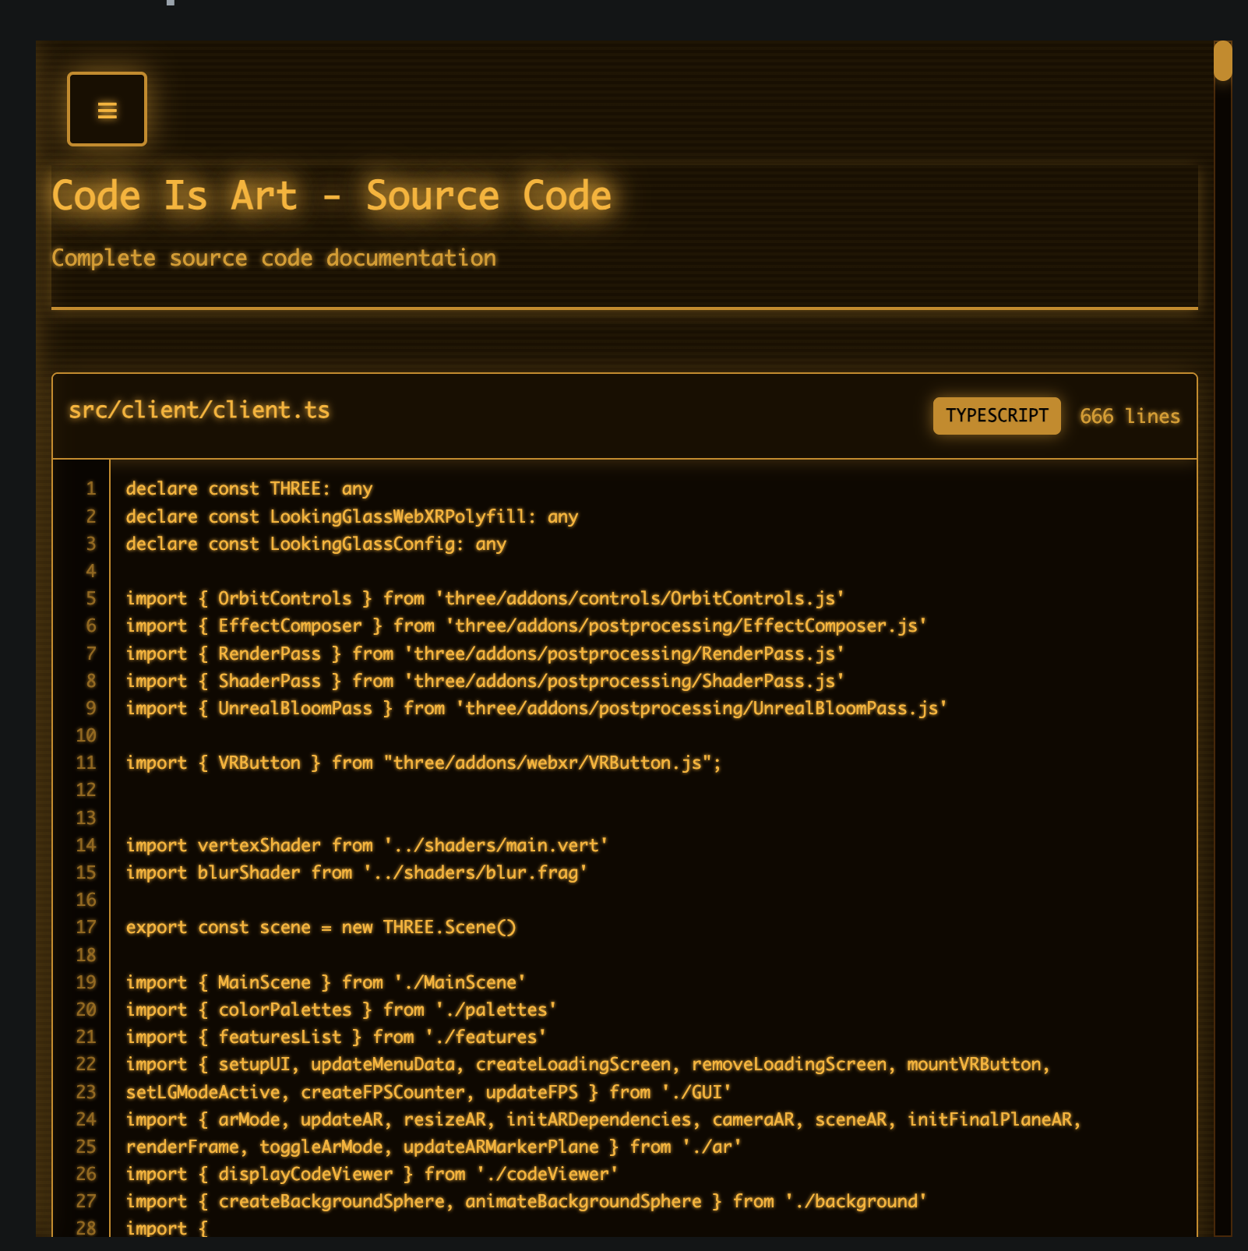Click the featuresList import line

coord(337,1037)
